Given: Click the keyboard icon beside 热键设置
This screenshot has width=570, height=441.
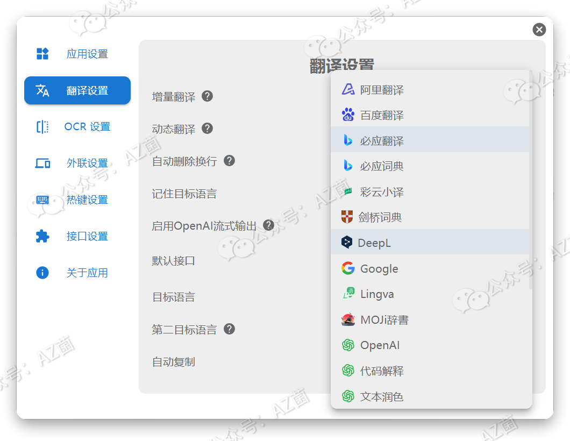Looking at the screenshot, I should click(x=42, y=200).
